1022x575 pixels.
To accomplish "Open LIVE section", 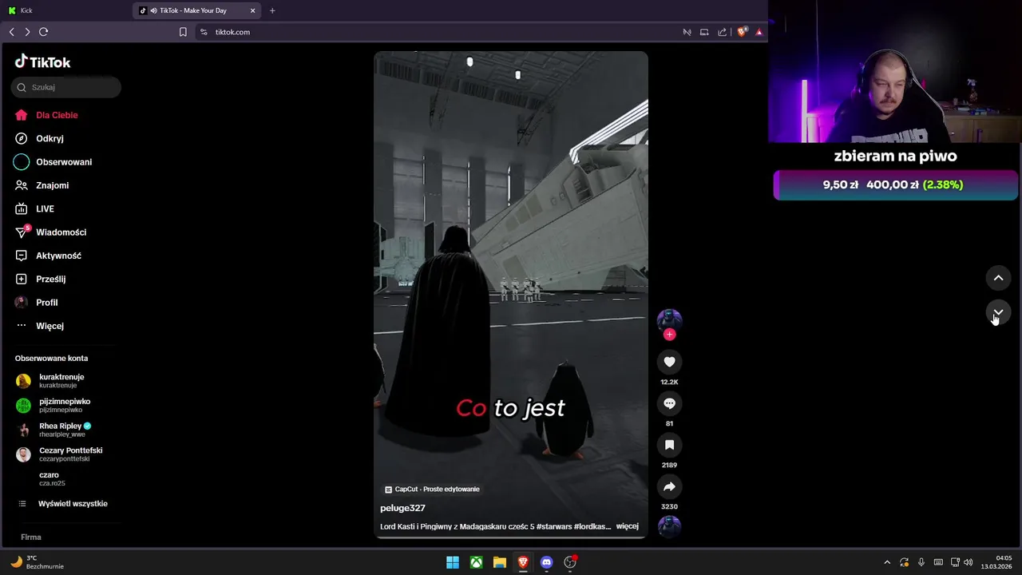I will 34,208.
